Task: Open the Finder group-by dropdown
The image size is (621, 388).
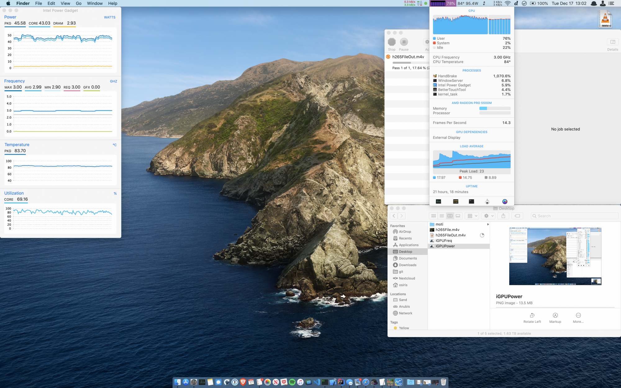Action: pyautogui.click(x=472, y=216)
